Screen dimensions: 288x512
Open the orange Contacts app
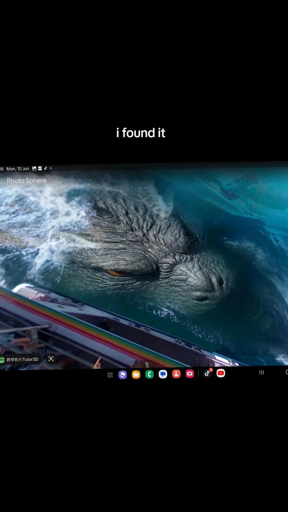[176, 374]
